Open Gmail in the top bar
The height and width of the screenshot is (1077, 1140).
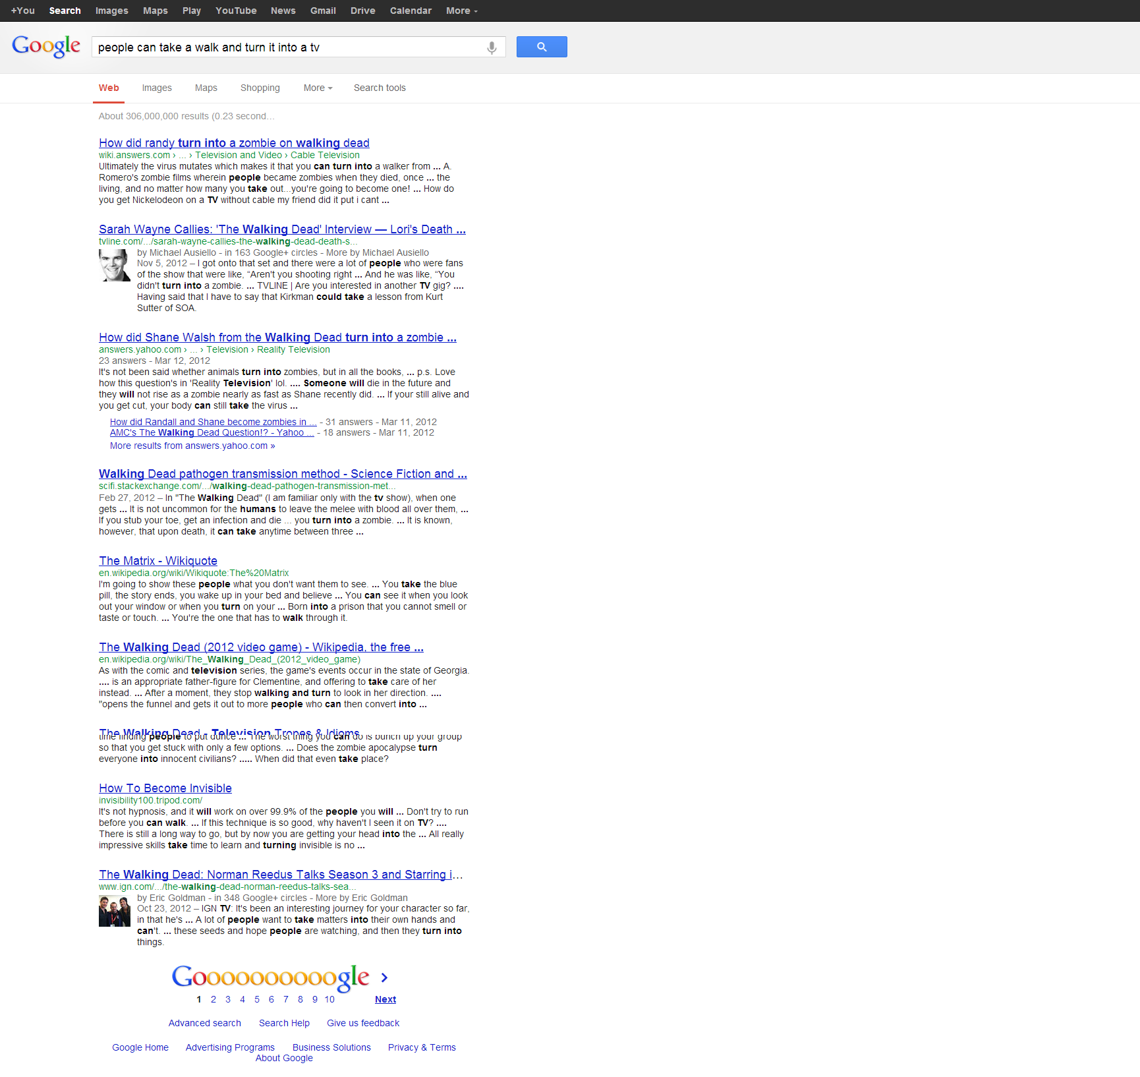click(323, 11)
